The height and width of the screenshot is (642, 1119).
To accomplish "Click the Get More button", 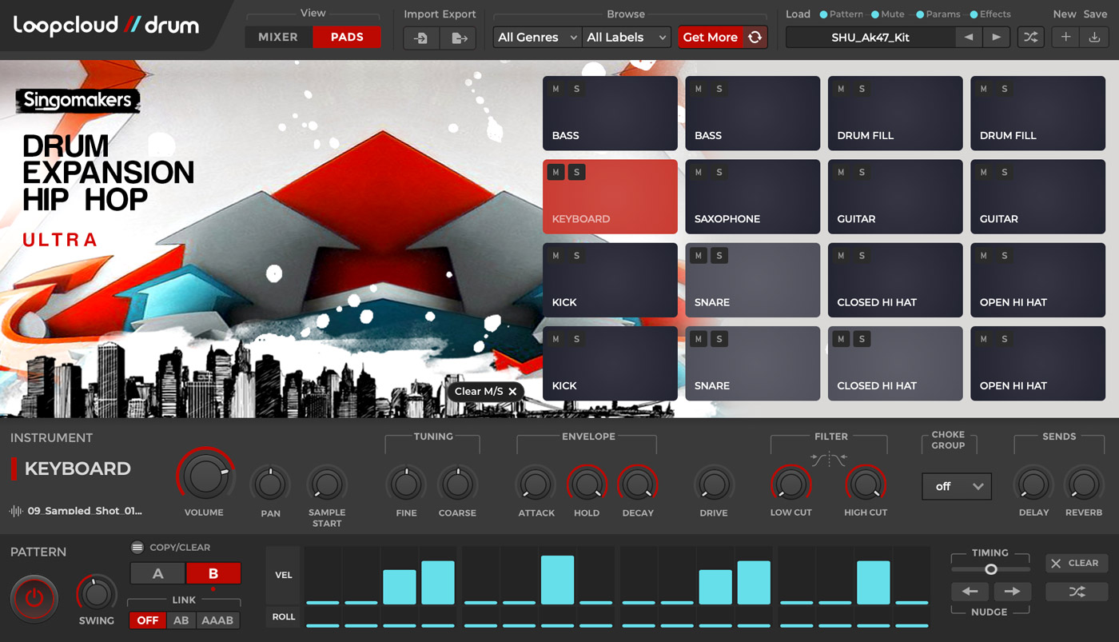I will coord(711,38).
